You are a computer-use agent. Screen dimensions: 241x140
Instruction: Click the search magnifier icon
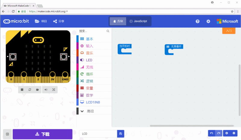108,31
